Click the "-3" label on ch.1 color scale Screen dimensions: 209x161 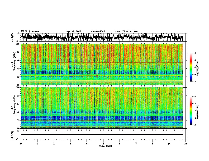click(x=194, y=53)
